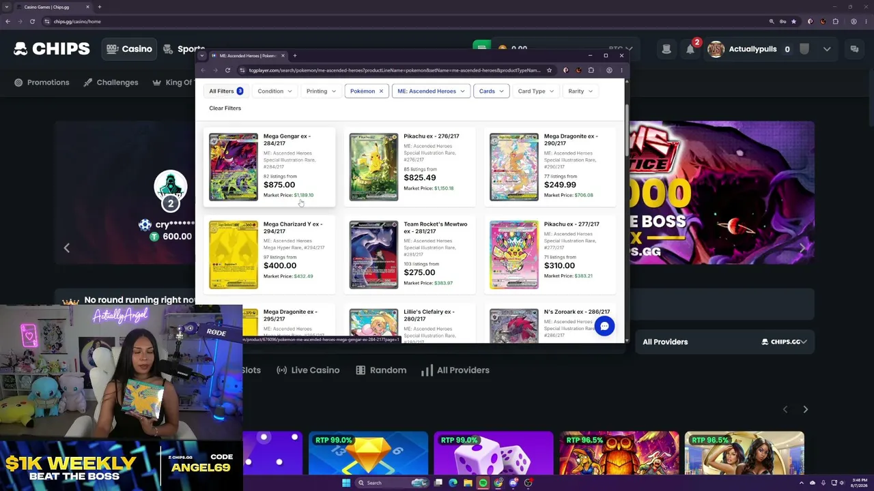Click the Chips logo
Image resolution: width=874 pixels, height=491 pixels.
(52, 49)
